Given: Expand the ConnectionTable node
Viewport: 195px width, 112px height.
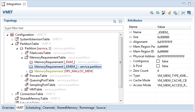Looking at the screenshot, I should [12, 94].
